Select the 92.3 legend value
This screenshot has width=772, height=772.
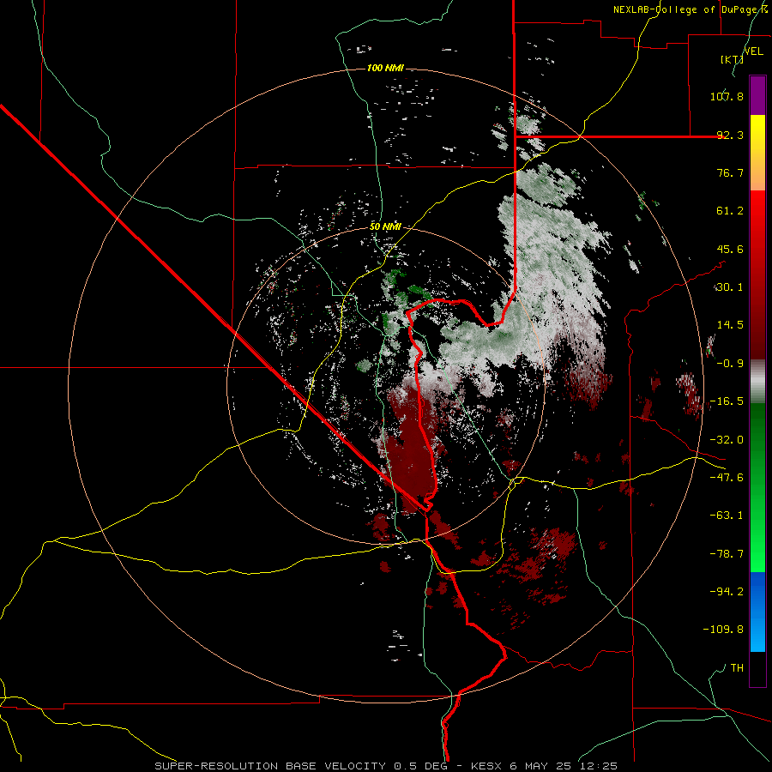click(730, 135)
